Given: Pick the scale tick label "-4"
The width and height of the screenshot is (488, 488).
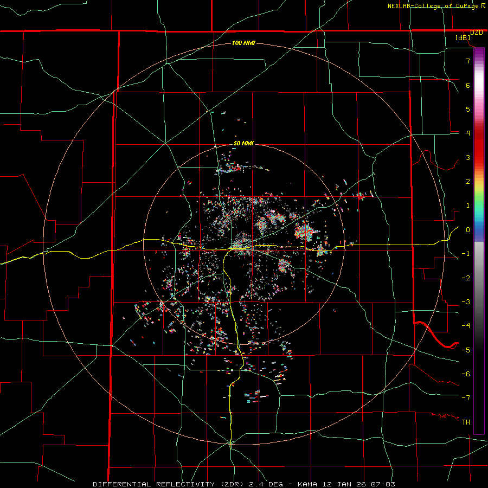Looking at the screenshot, I should click(466, 326).
